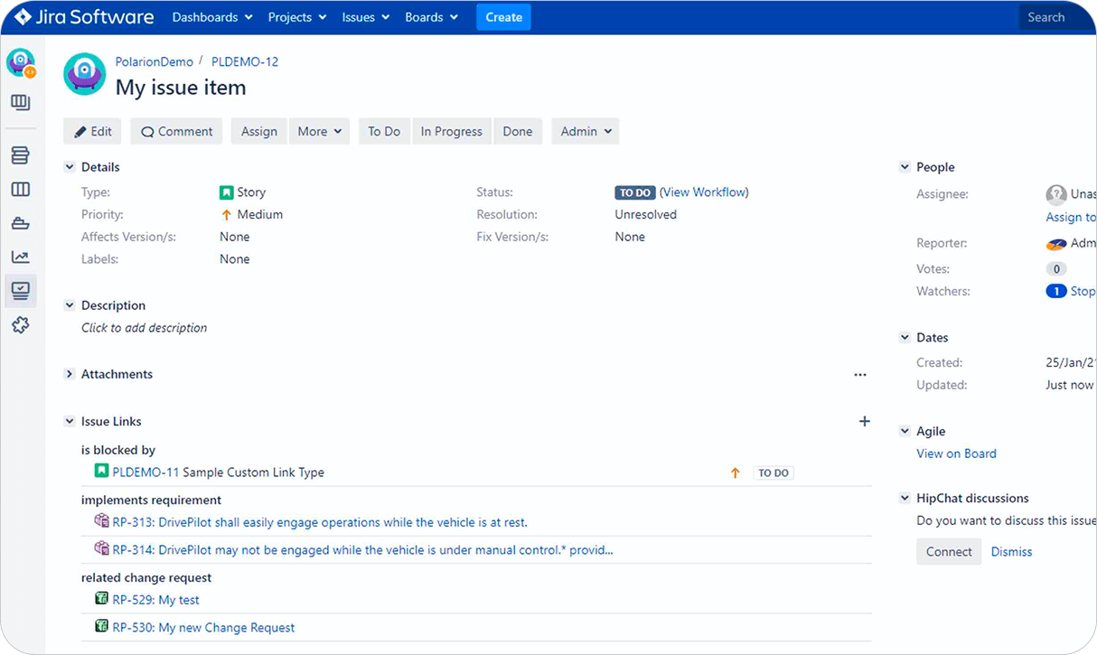Click the Medium priority arrow icon
1097x655 pixels.
(x=227, y=215)
